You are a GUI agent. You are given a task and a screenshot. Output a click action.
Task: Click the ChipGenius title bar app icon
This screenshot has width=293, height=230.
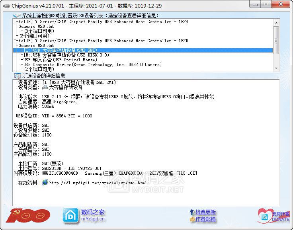pyautogui.click(x=6, y=6)
